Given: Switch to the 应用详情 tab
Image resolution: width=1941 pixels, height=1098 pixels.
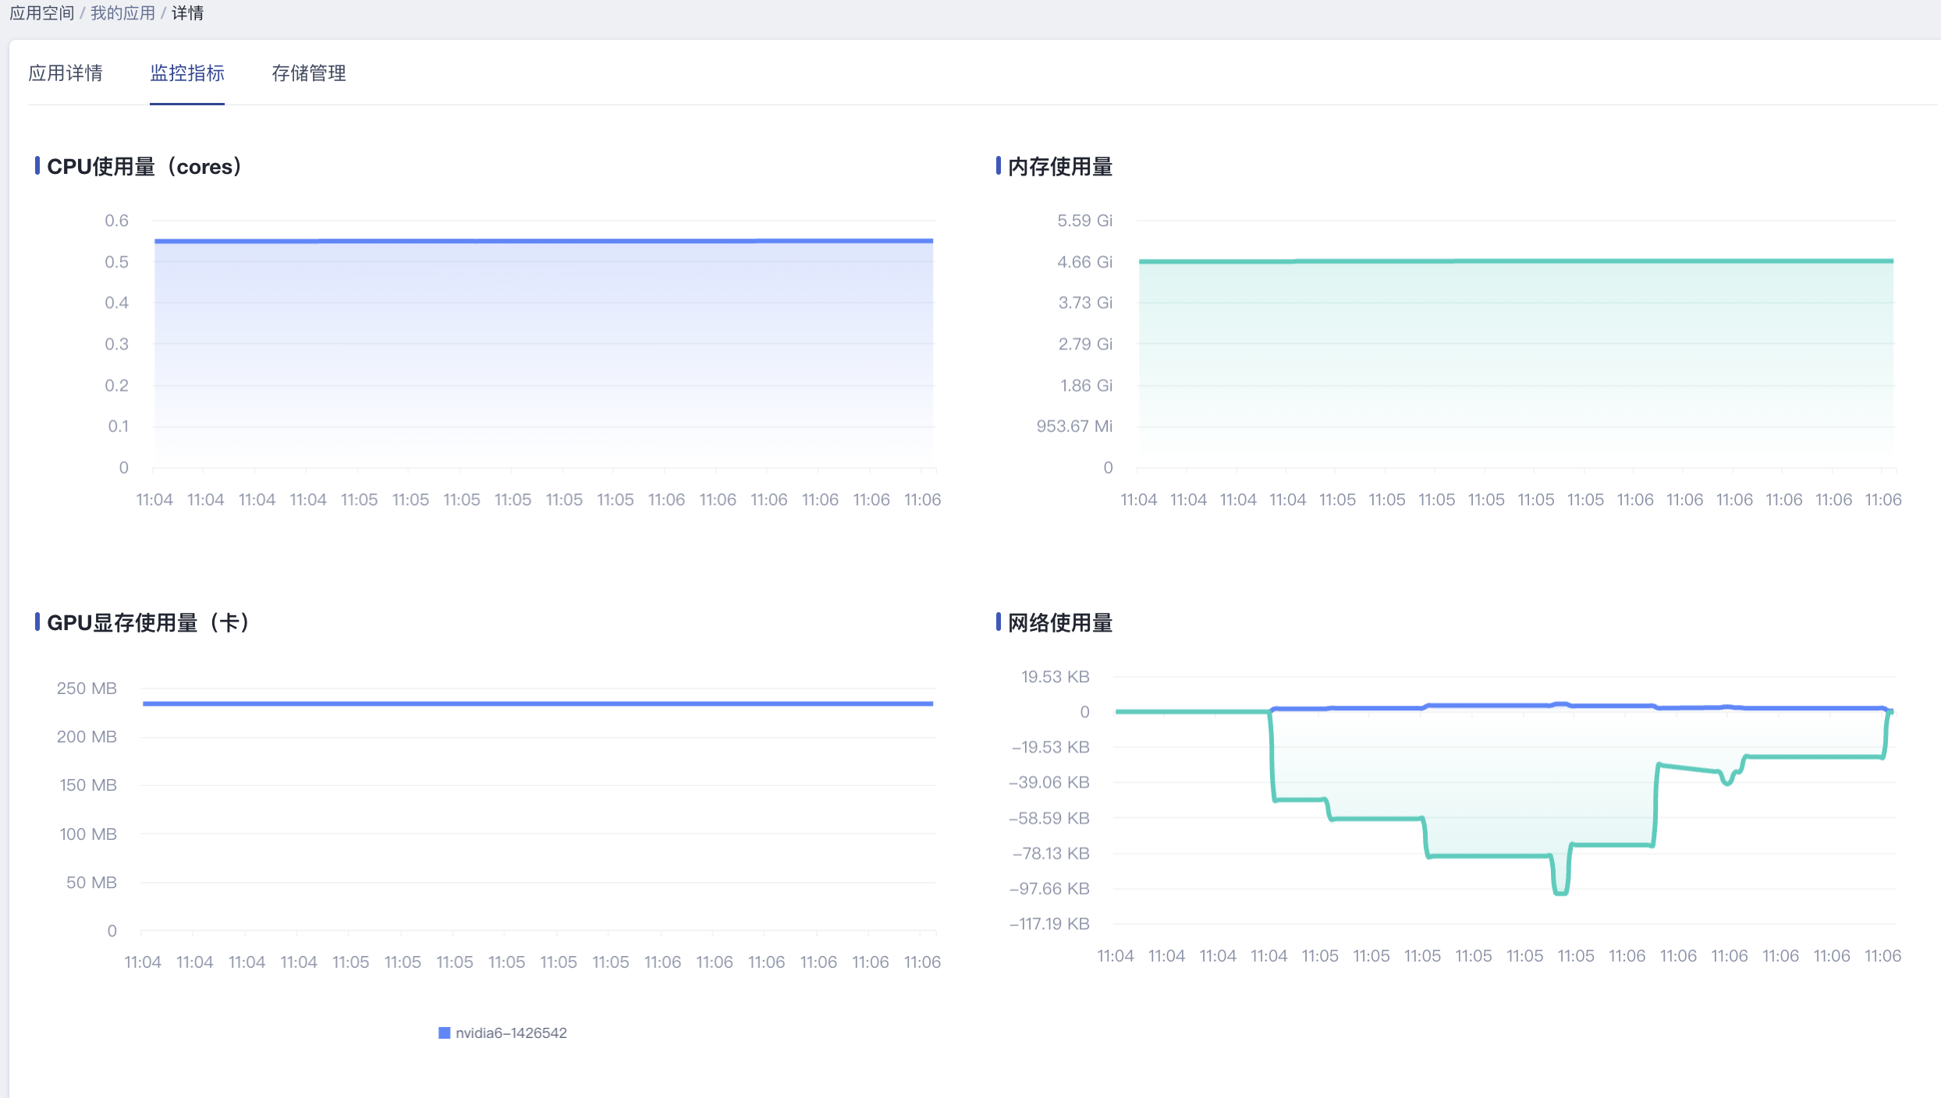Looking at the screenshot, I should (66, 73).
